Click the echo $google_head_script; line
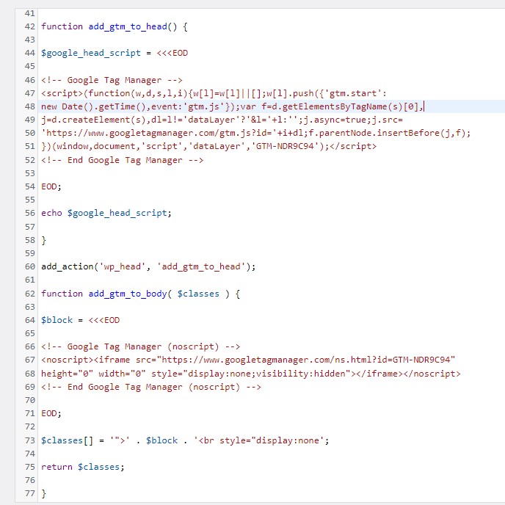This screenshot has width=505, height=505. [x=106, y=213]
